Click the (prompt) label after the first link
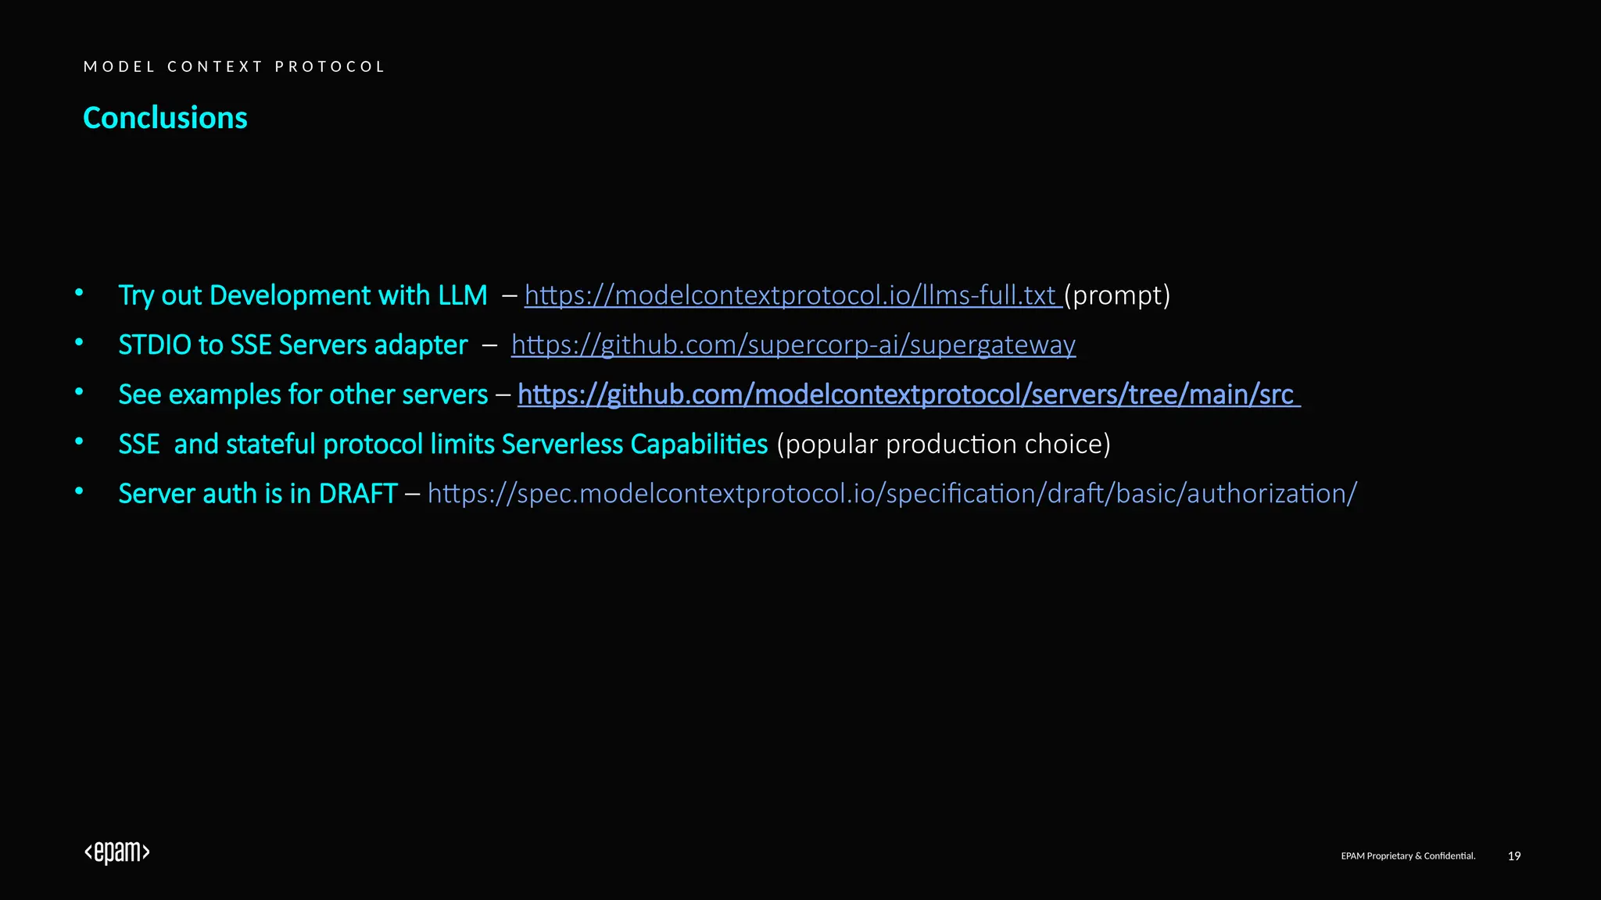This screenshot has height=900, width=1601. pos(1117,295)
